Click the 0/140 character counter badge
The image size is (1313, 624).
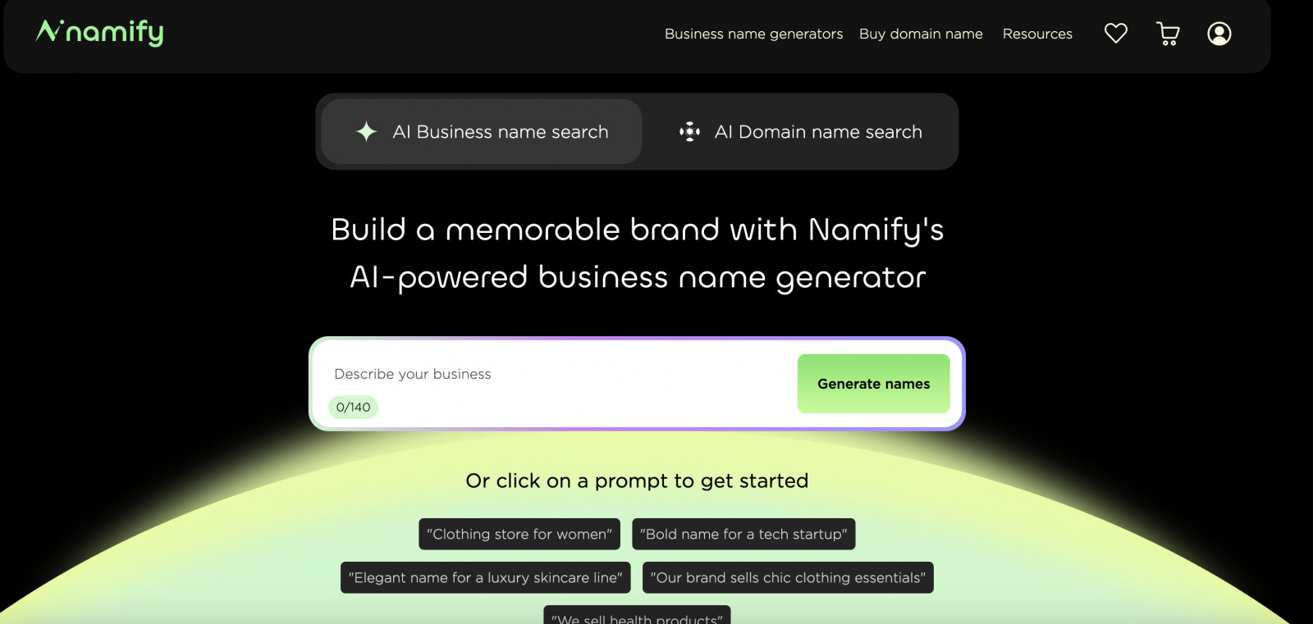pyautogui.click(x=353, y=407)
